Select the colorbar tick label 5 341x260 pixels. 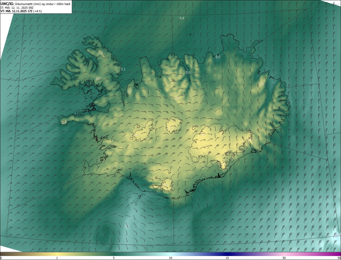point(114,258)
